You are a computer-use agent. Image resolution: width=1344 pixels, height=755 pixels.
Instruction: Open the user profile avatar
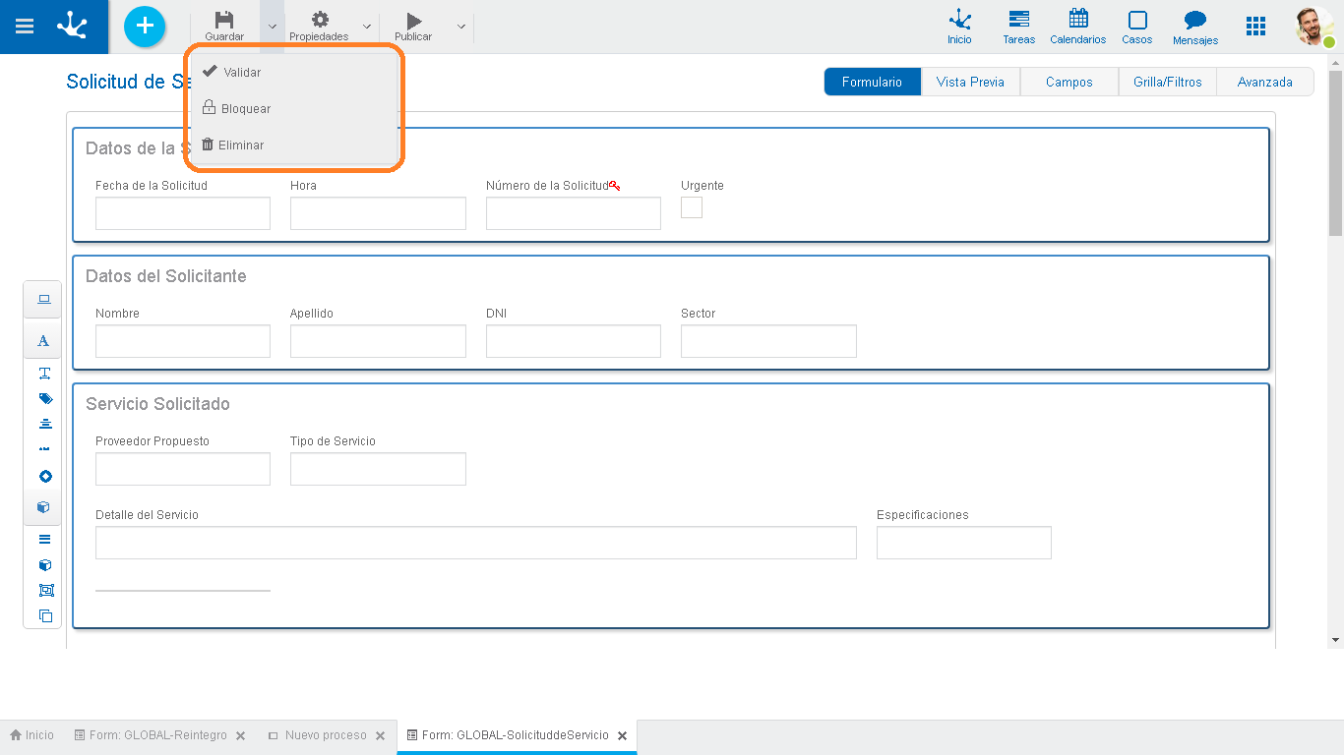pyautogui.click(x=1314, y=27)
